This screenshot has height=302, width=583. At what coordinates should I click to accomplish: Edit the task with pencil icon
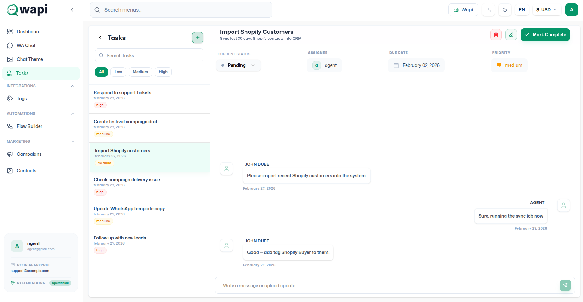511,35
